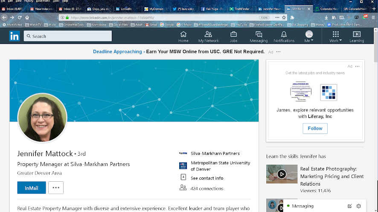
Task: Open the History menu
Action: pyautogui.click(x=29, y=1)
